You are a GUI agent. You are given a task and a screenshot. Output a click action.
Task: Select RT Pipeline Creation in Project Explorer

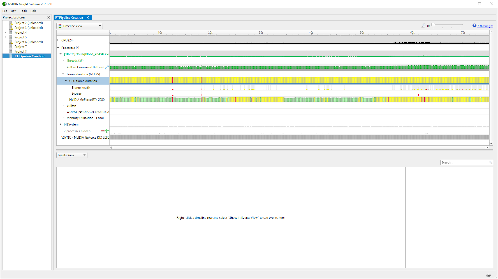[x=29, y=56]
